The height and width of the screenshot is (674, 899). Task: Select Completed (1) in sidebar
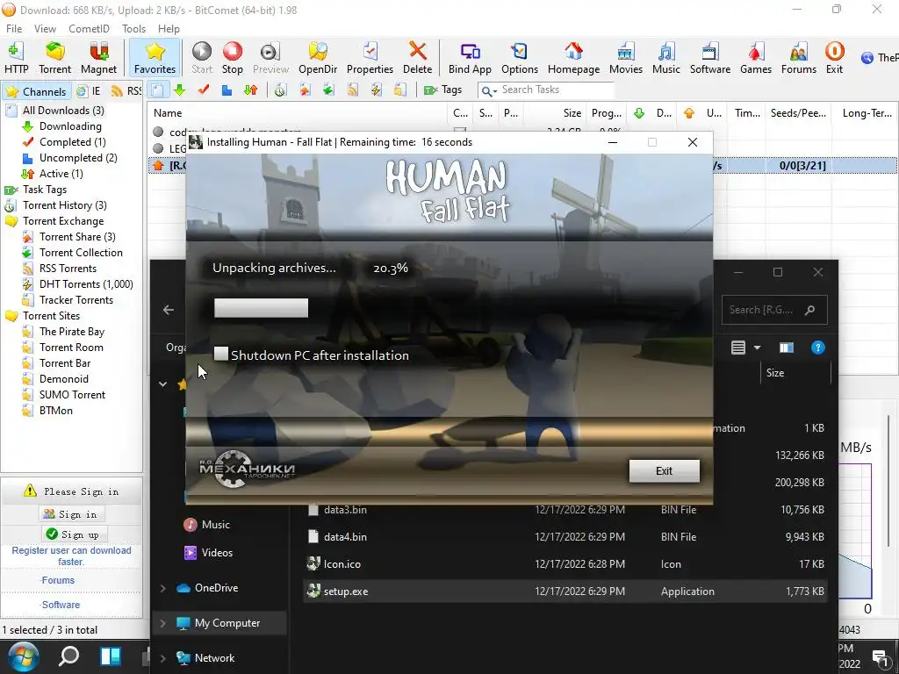[72, 142]
